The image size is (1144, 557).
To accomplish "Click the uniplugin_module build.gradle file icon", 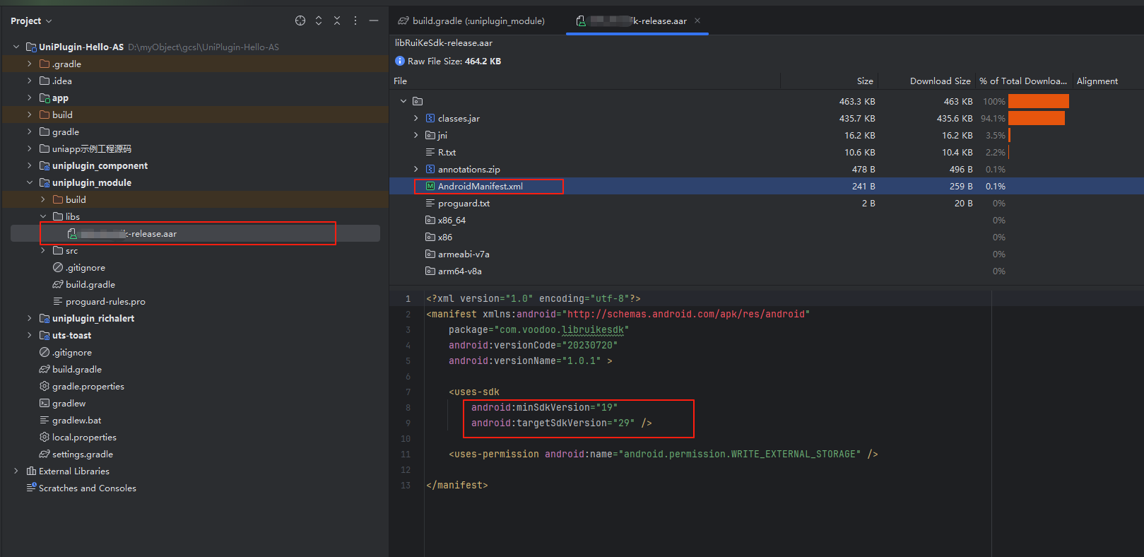I will tap(58, 284).
